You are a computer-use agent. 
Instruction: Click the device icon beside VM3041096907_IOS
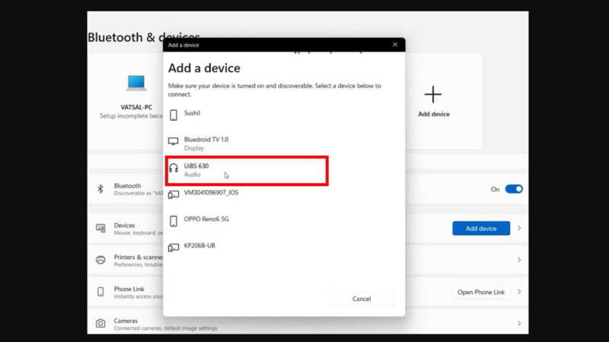(174, 195)
